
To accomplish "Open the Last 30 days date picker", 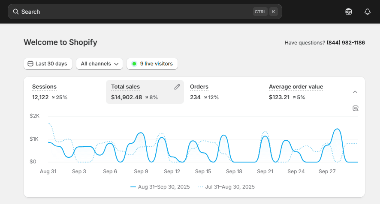I will tap(48, 64).
